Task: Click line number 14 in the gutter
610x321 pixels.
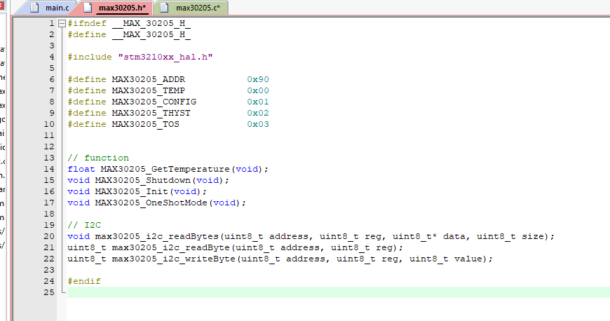Action: pos(49,169)
